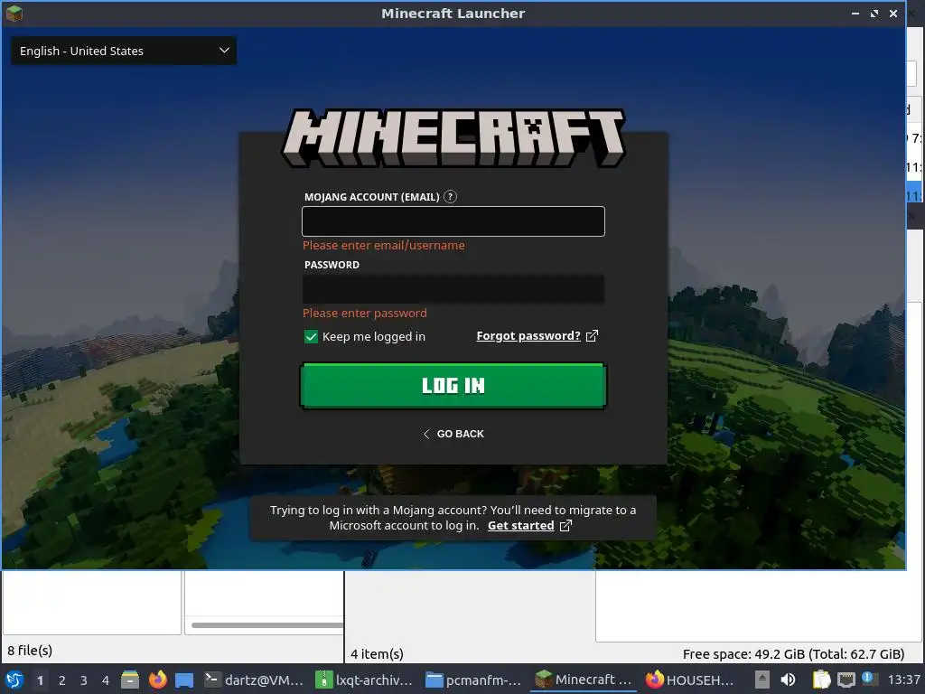Uncheck the Keep me logged in checkbox

311,336
